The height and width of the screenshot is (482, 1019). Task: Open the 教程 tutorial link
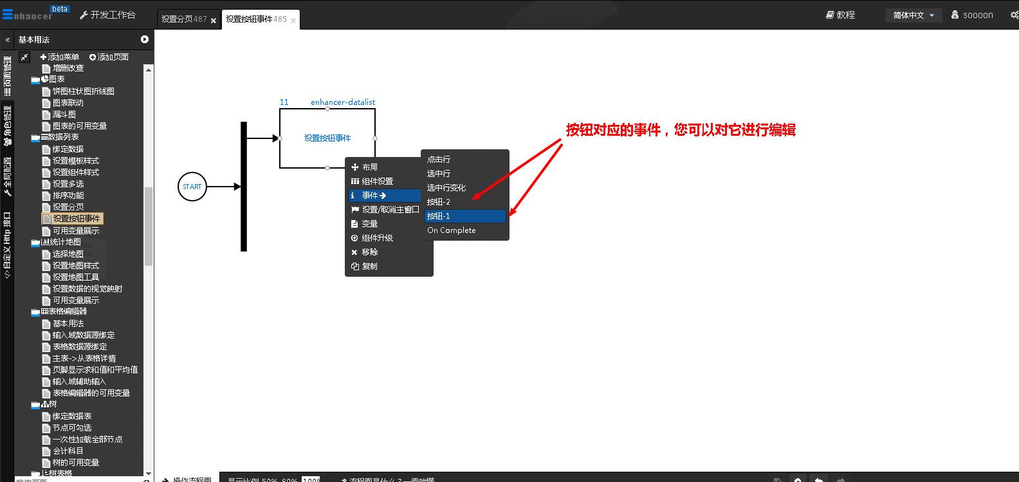(x=840, y=15)
